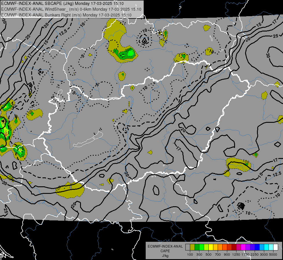Screen dimensions: 283x260
Task: Pick the cyan legend swatch
Action: pos(267,247)
